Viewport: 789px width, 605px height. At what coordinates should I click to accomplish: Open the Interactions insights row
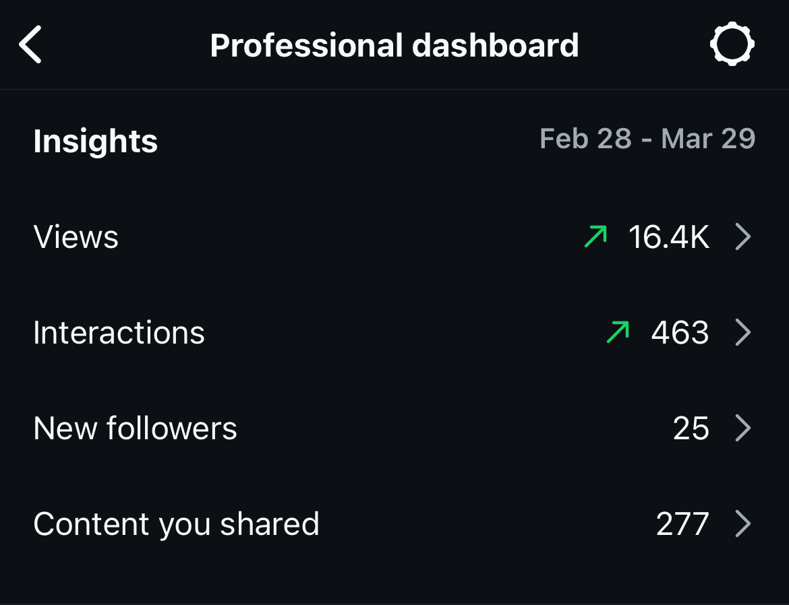click(x=394, y=332)
